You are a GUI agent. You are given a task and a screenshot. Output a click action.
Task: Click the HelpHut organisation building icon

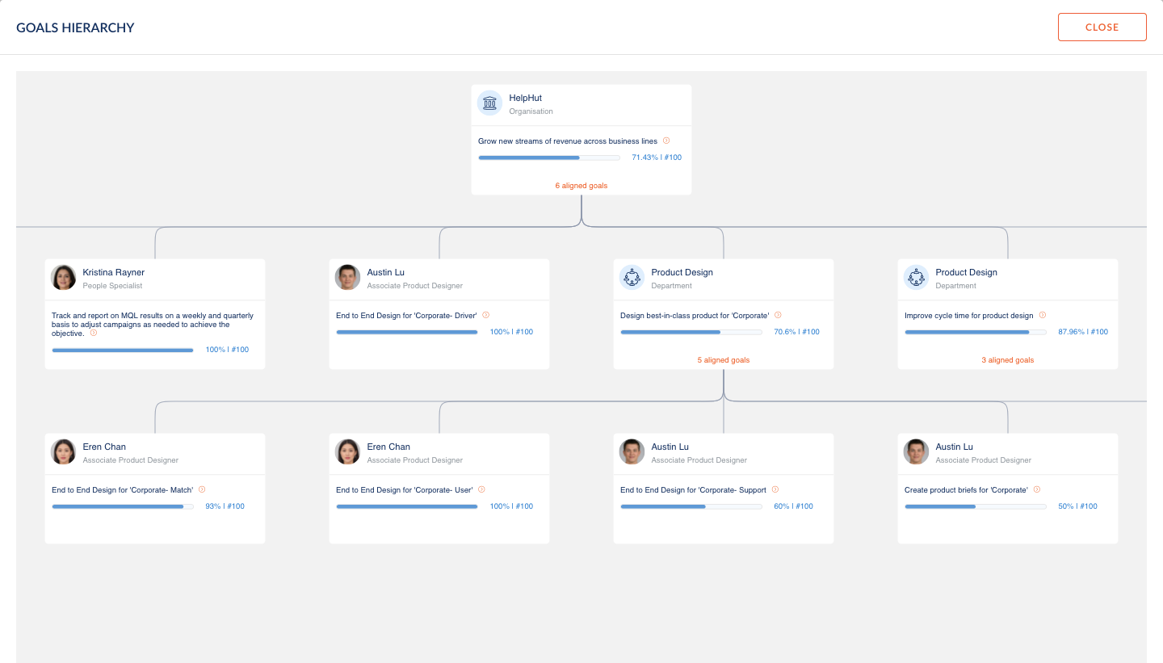coord(489,103)
